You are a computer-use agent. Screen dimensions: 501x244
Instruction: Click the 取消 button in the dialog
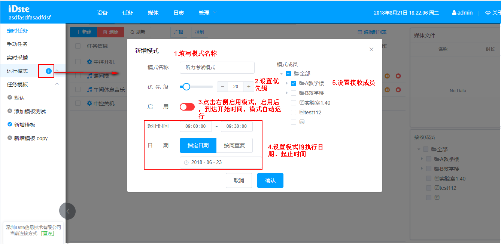pos(239,180)
